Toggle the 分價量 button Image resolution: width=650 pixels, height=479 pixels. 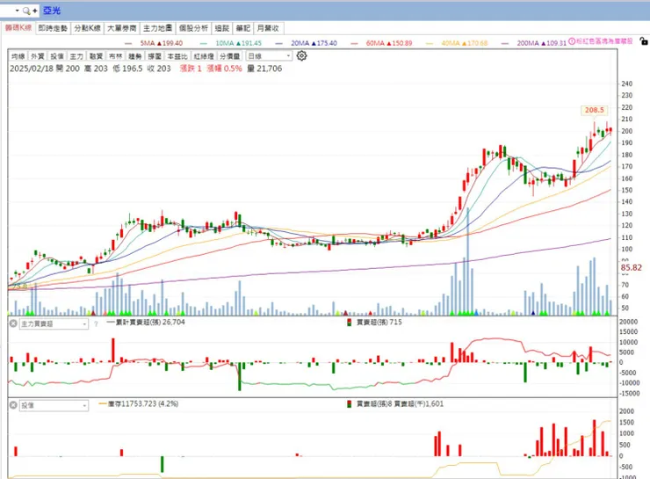230,56
